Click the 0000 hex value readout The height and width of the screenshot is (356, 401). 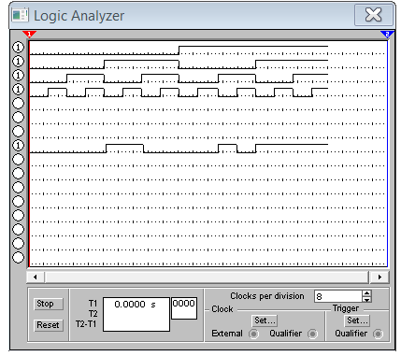(184, 308)
